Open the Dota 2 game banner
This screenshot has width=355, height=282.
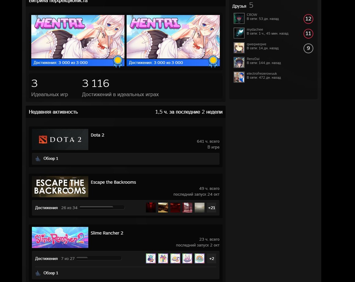pyautogui.click(x=60, y=140)
